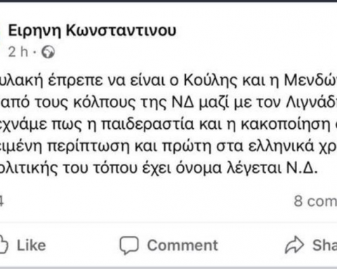Open the reactions count showing 4
The width and height of the screenshot is (337, 269).
[1, 201]
